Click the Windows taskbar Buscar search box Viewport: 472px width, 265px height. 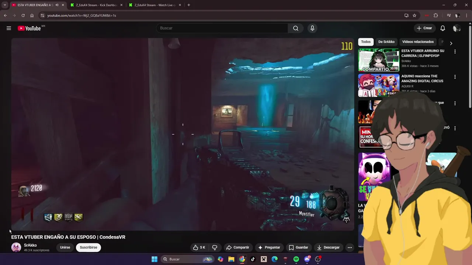click(188, 259)
